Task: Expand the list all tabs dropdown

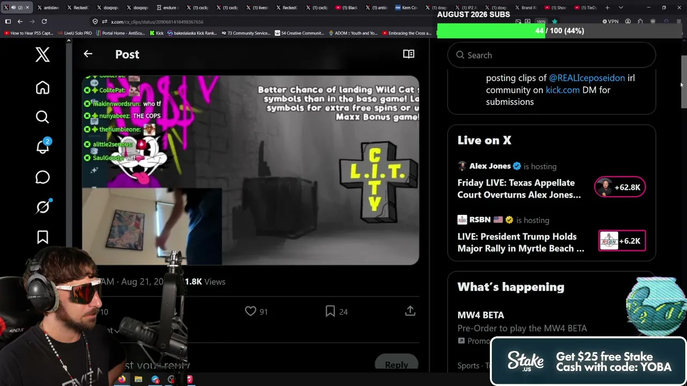Action: [x=621, y=8]
